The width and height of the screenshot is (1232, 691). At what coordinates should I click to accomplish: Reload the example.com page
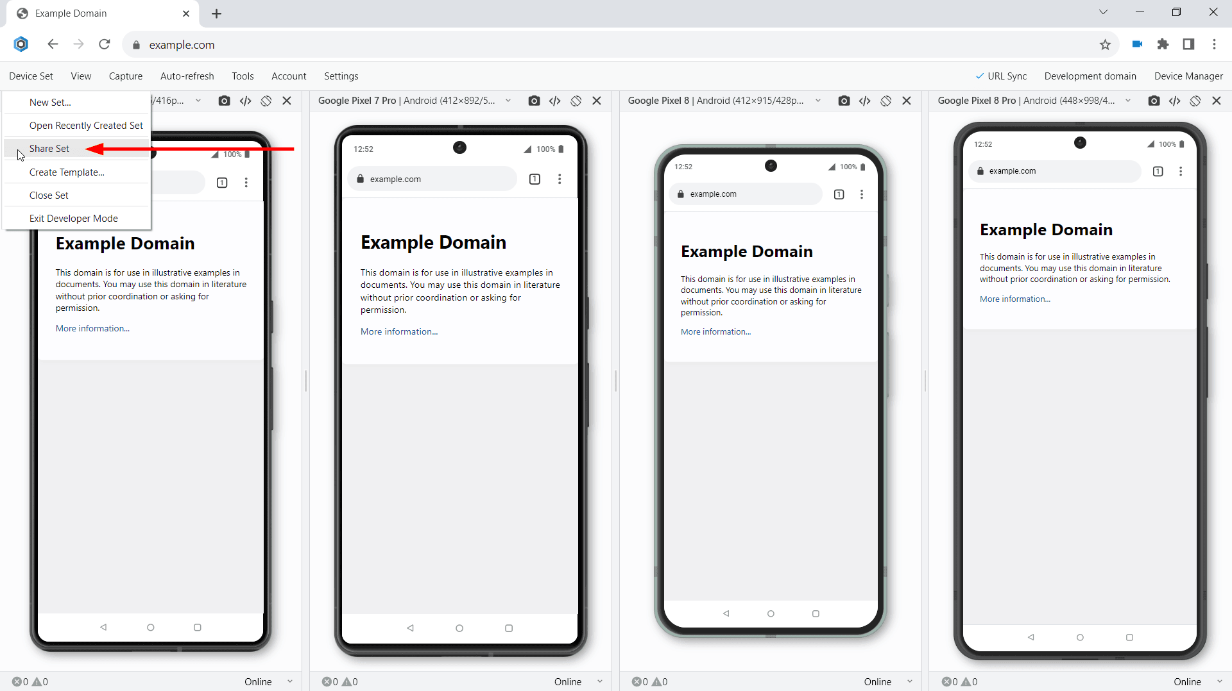105,44
